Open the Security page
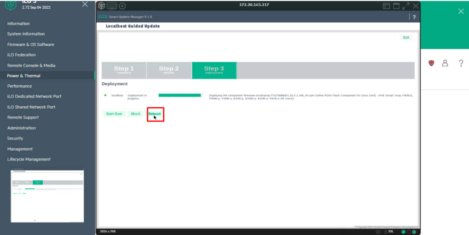The height and width of the screenshot is (235, 469). tap(15, 138)
